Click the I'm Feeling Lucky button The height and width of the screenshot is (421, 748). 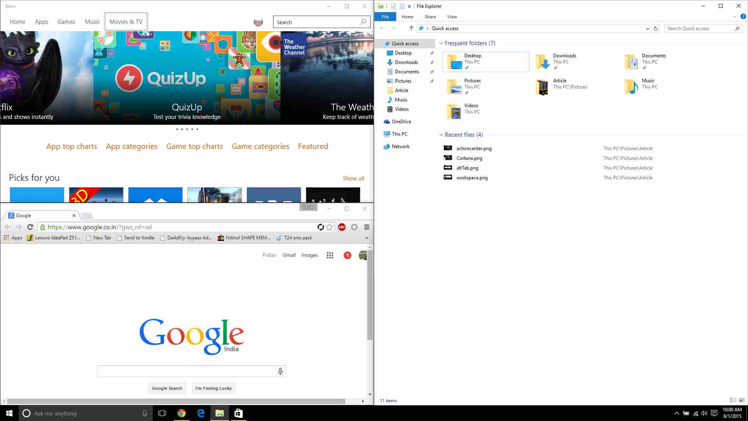point(214,388)
